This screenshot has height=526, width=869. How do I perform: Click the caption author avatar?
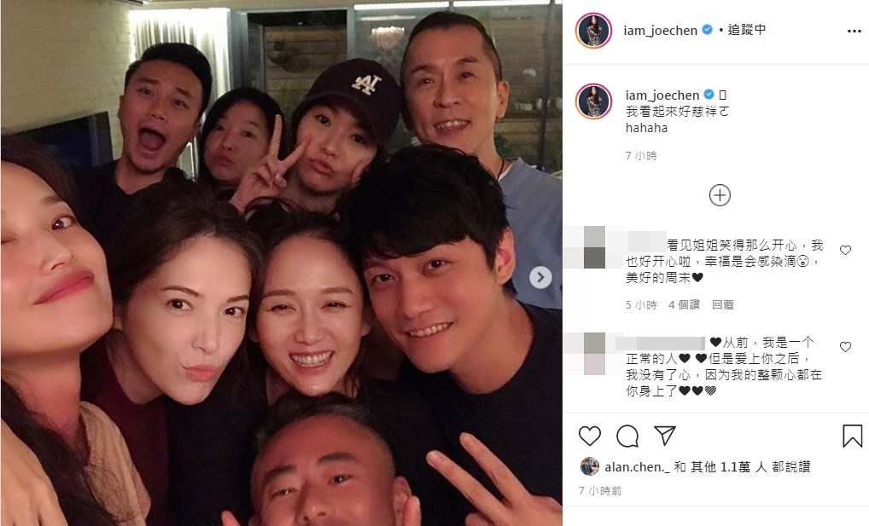point(593,102)
